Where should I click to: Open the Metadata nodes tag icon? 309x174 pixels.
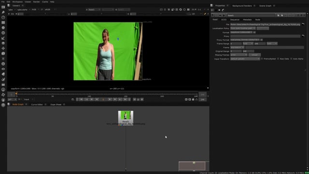(3, 74)
